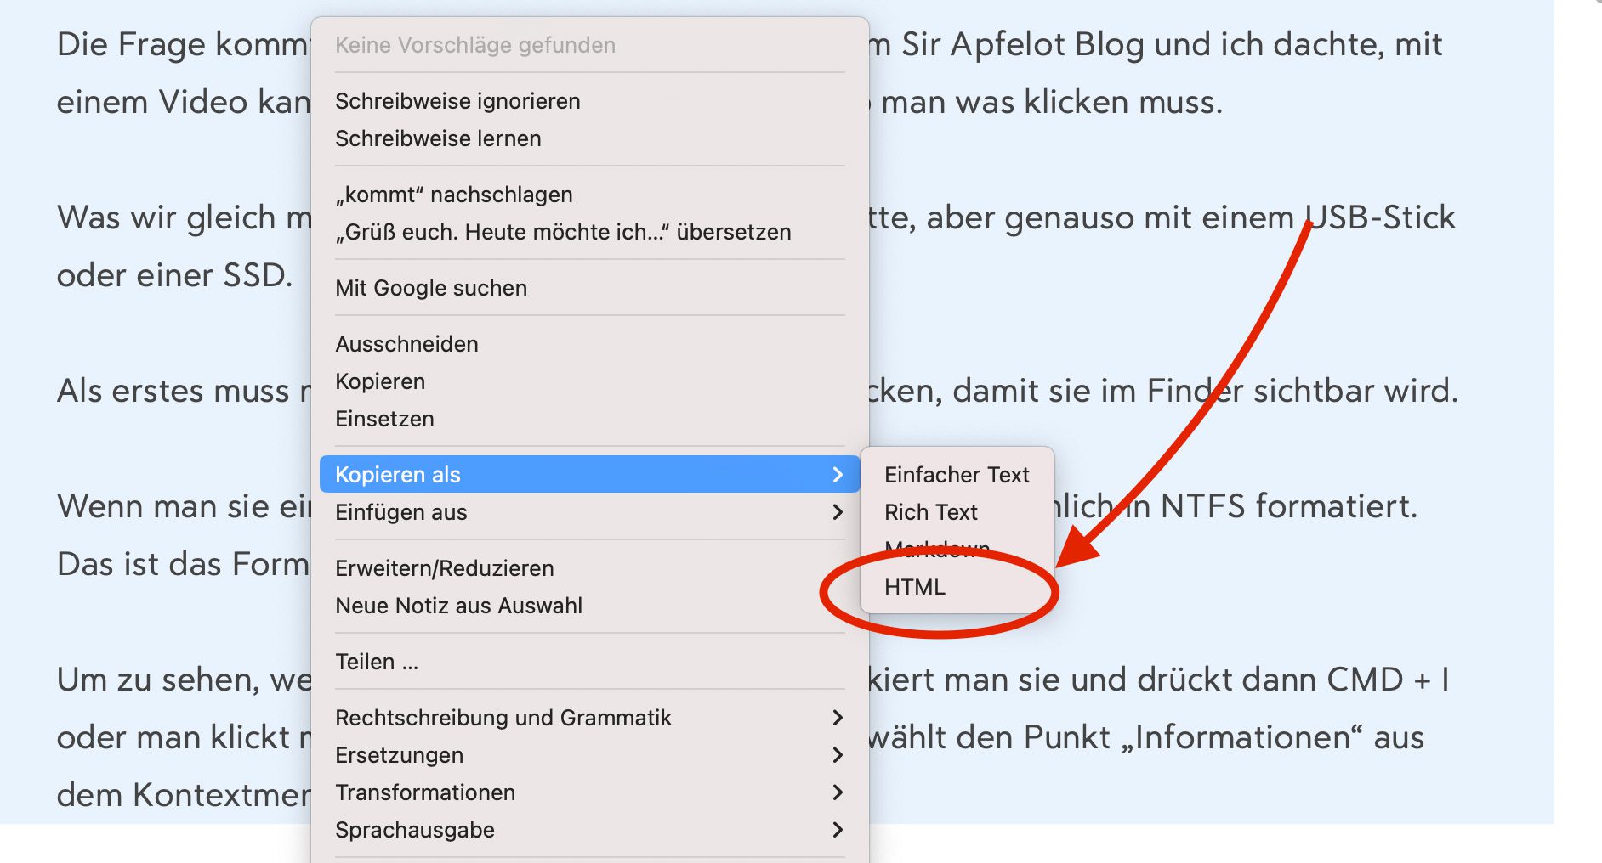Screen dimensions: 1602x863
Task: Click 'Sir Apfelot Blog' in first line
Action: pos(1022,44)
